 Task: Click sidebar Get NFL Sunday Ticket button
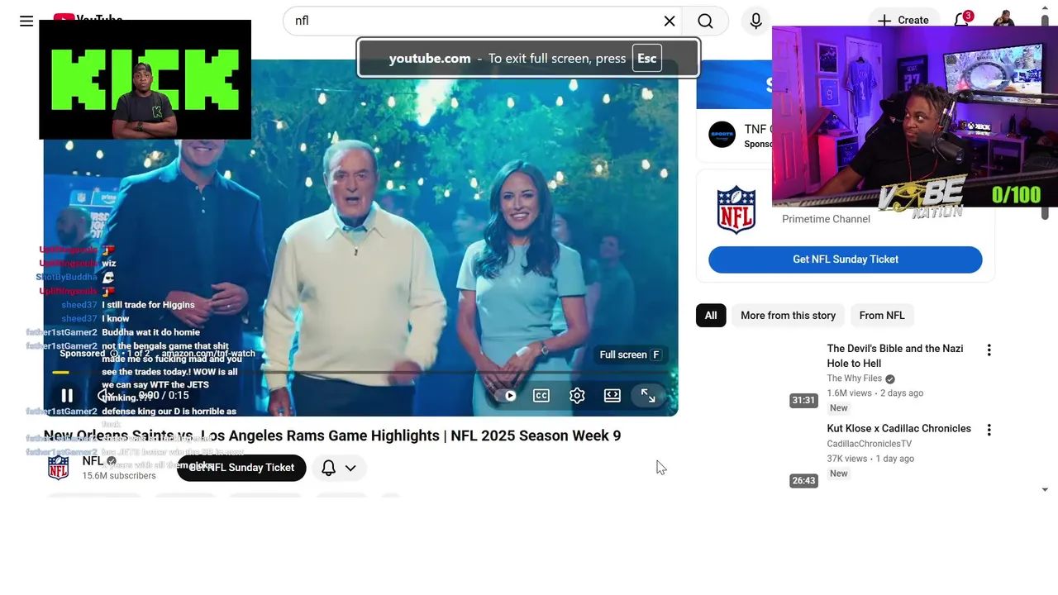845,259
